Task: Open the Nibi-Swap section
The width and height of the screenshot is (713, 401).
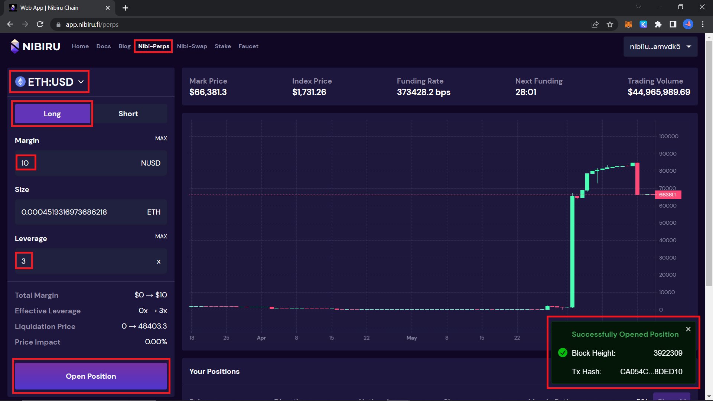Action: [192, 46]
